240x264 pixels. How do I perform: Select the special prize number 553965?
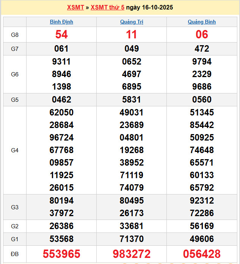click(61, 254)
